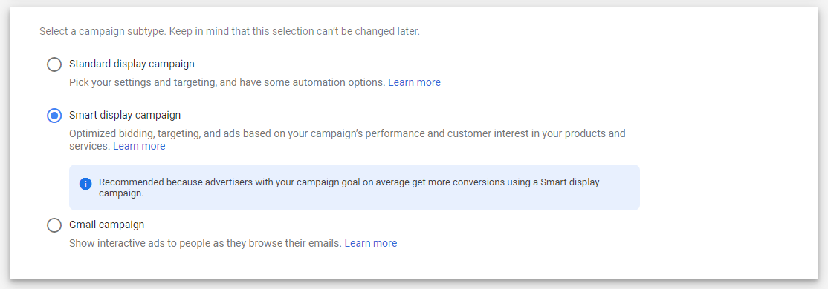This screenshot has height=289, width=828.
Task: Select the Smart display campaign radio button
Action: (54, 116)
